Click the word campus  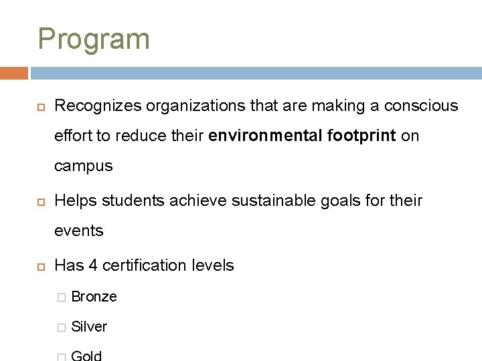click(84, 166)
